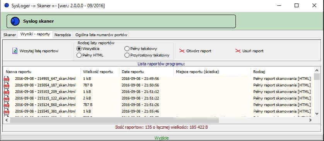Viewport: 324px width, 141px height.
Task: Click the log file icon for 215103_209_skan.html
Action: [7, 92]
